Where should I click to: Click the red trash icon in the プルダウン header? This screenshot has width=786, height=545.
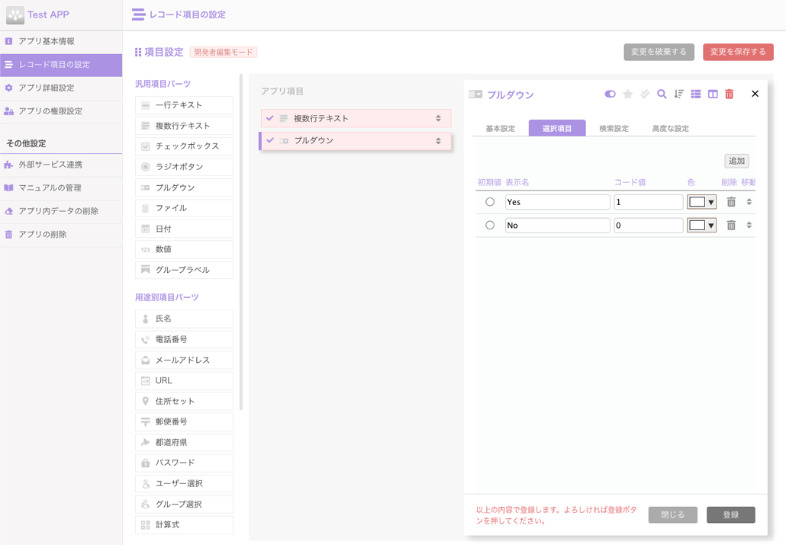pos(729,94)
